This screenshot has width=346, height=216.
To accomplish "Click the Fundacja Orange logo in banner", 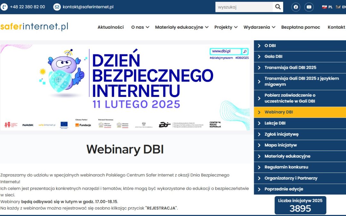I will 83,125.
